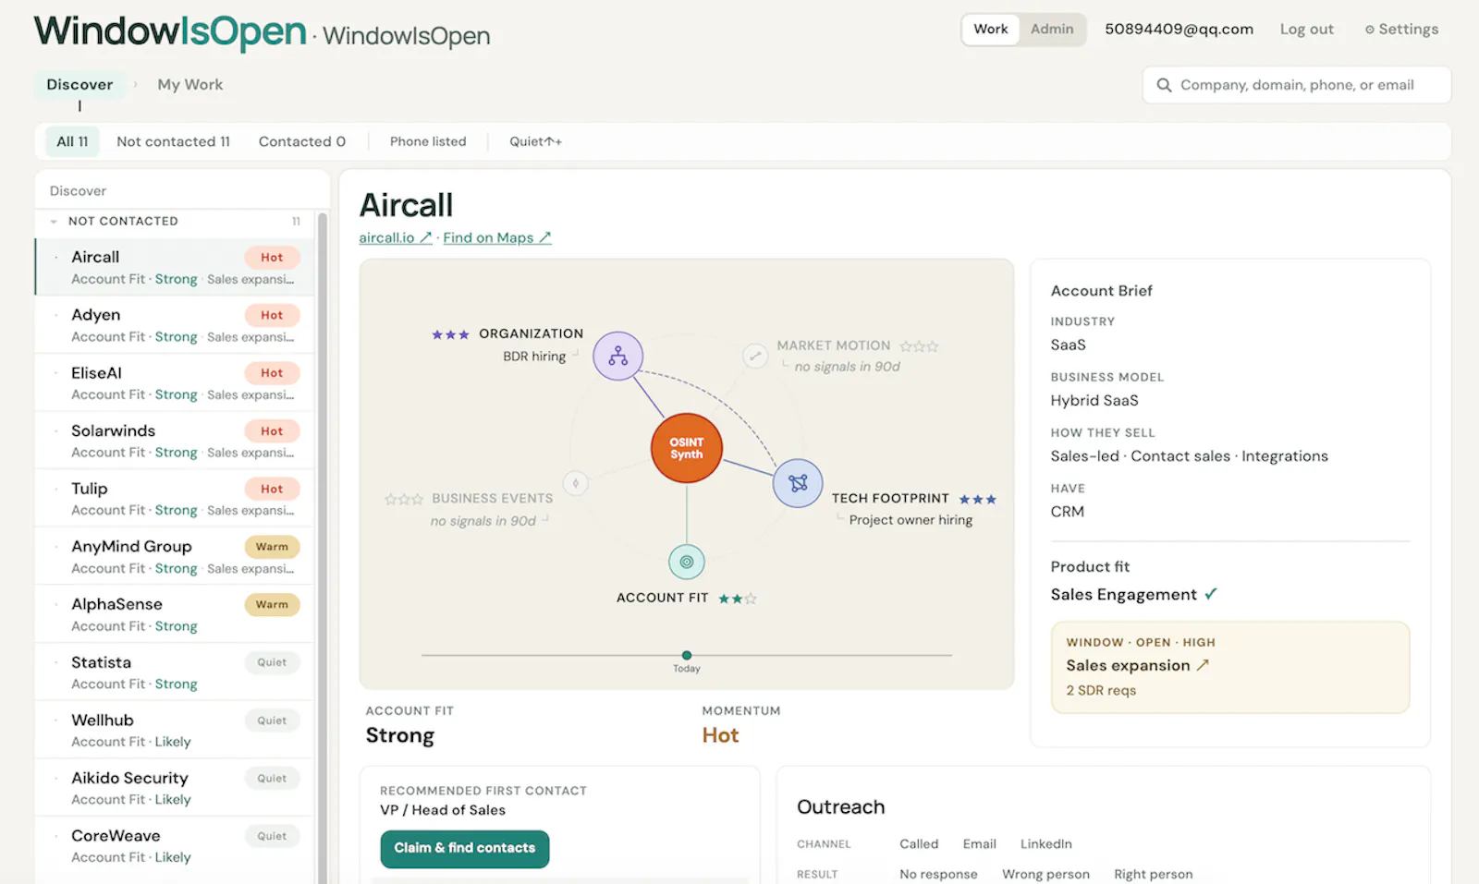The image size is (1479, 884).
Task: Mark outreach result as Right person
Action: [1153, 874]
